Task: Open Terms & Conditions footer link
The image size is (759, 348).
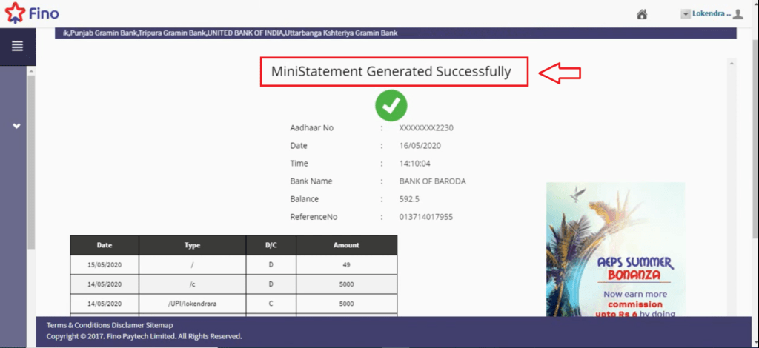Action: point(79,325)
